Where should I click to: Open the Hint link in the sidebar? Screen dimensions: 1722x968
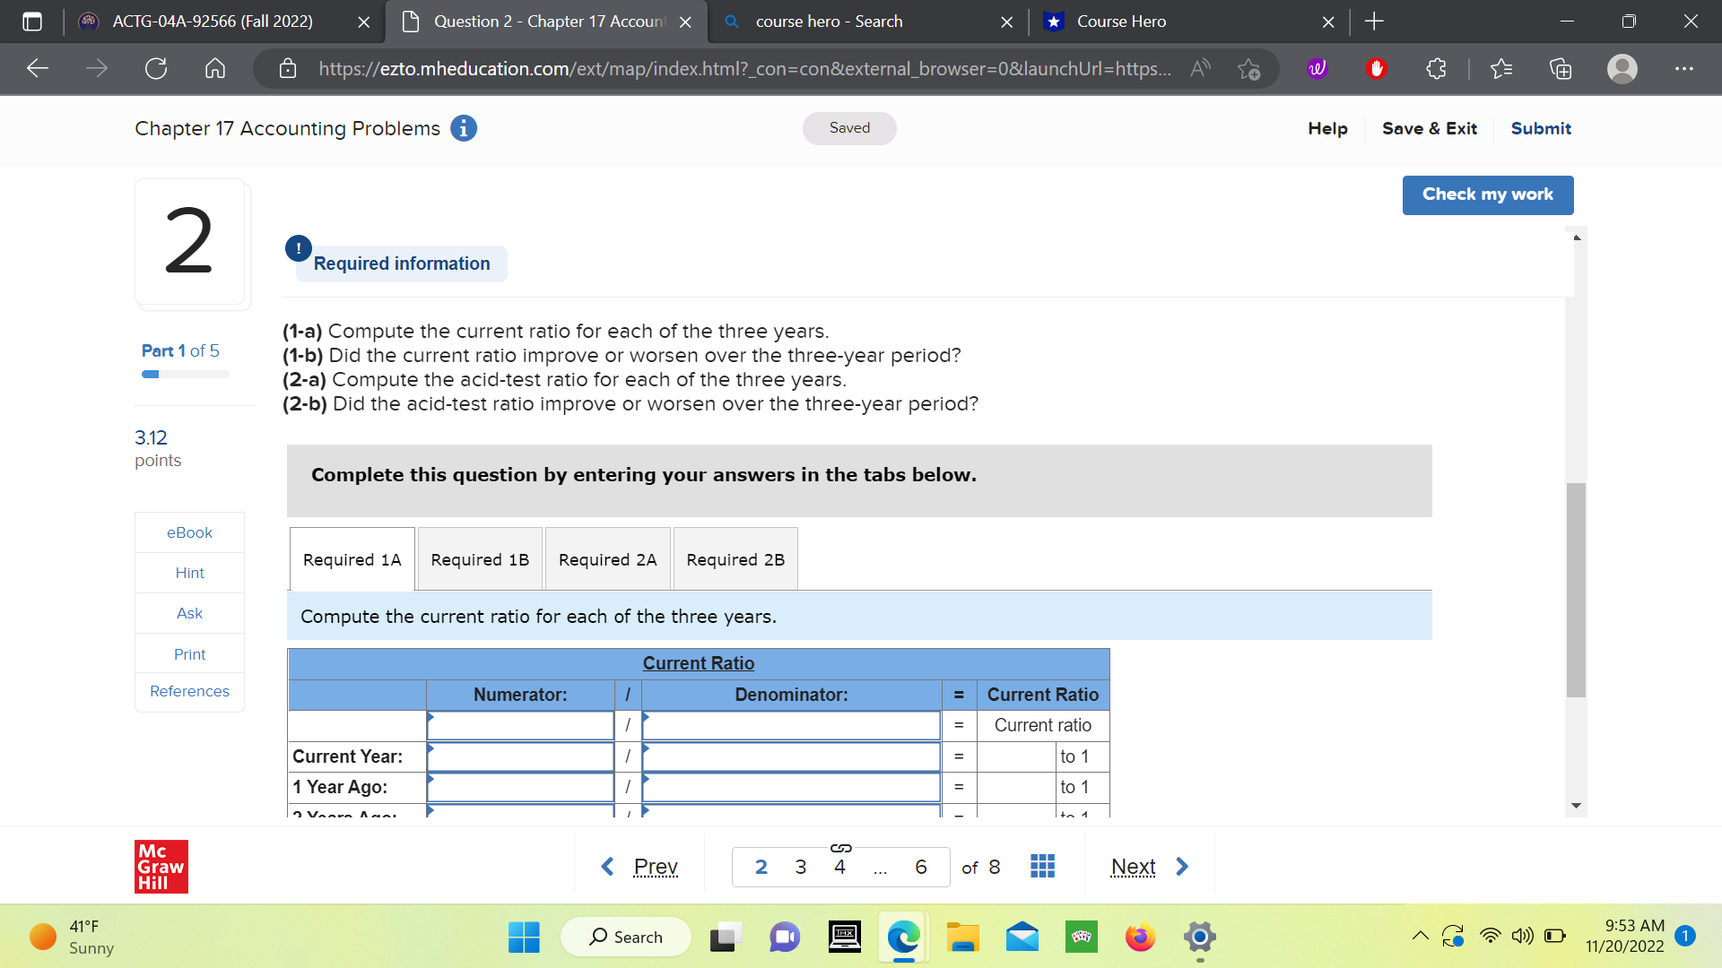[189, 573]
